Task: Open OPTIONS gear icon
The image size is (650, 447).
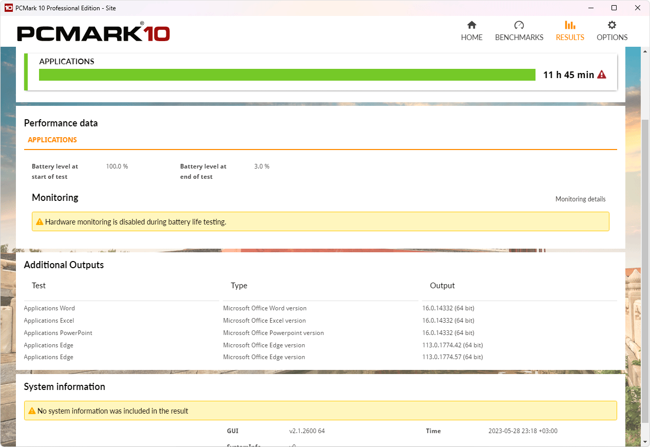Action: pyautogui.click(x=612, y=25)
